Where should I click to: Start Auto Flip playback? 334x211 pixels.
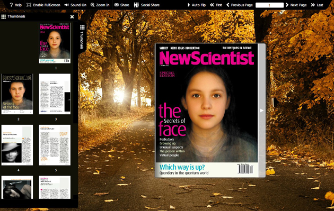coord(196,5)
